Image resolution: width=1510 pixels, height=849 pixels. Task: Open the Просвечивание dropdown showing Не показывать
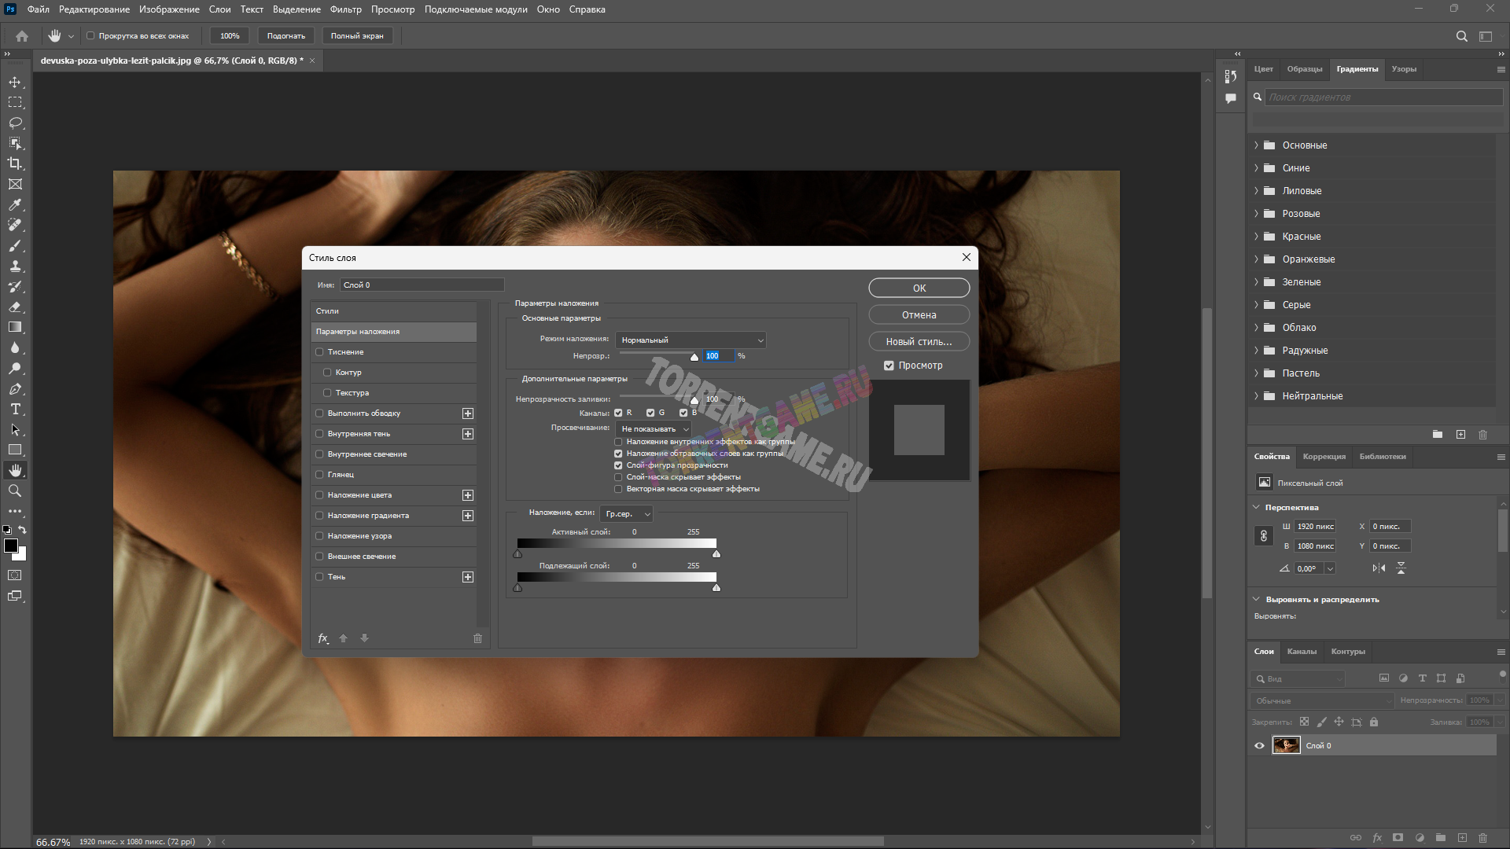654,429
